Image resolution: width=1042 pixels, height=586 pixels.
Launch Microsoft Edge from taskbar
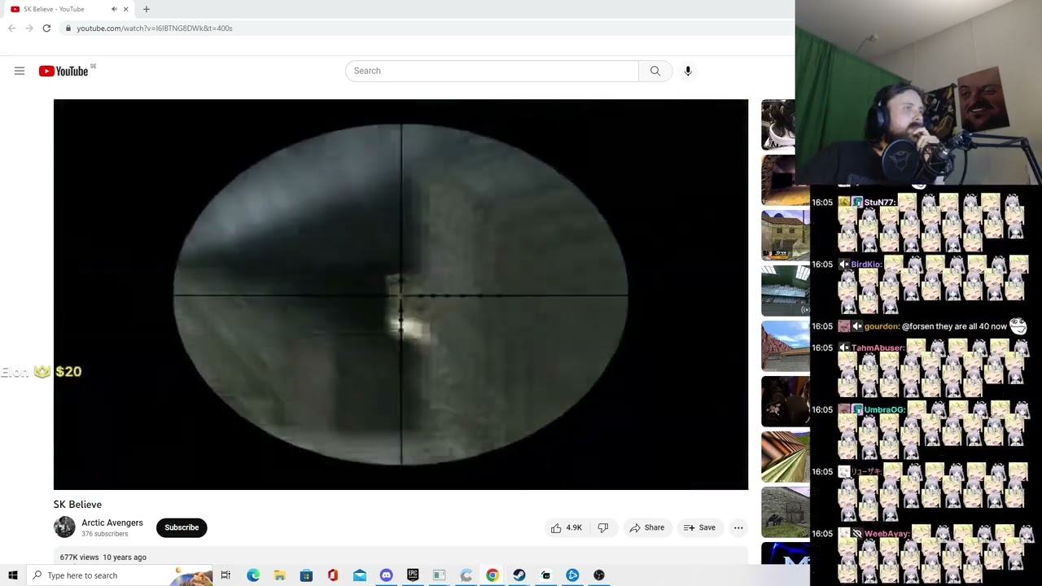pos(253,575)
